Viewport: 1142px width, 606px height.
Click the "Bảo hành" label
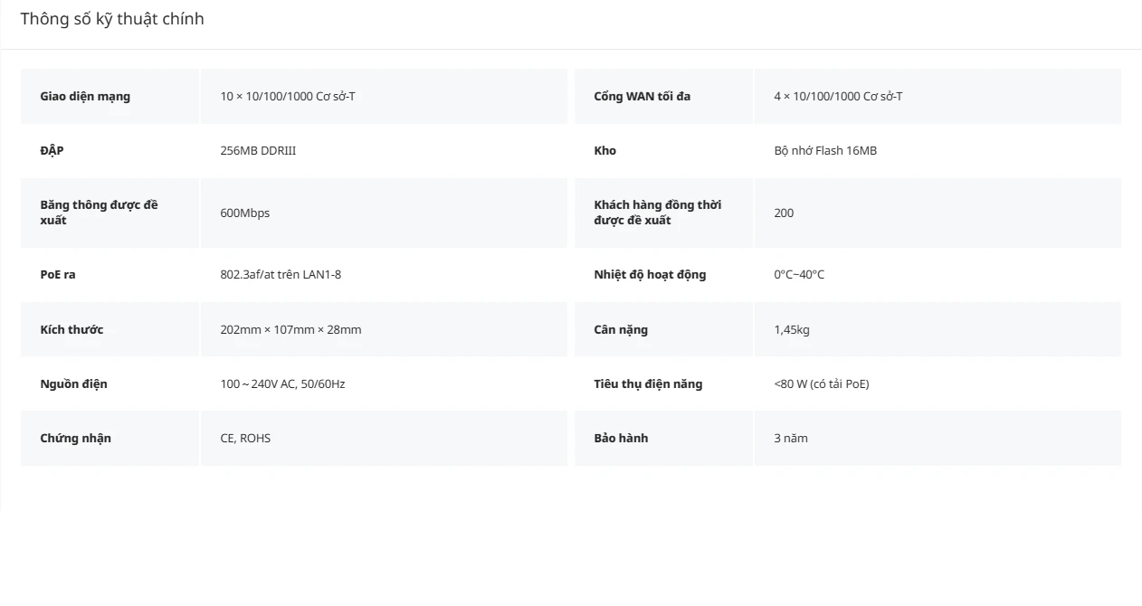click(x=621, y=439)
